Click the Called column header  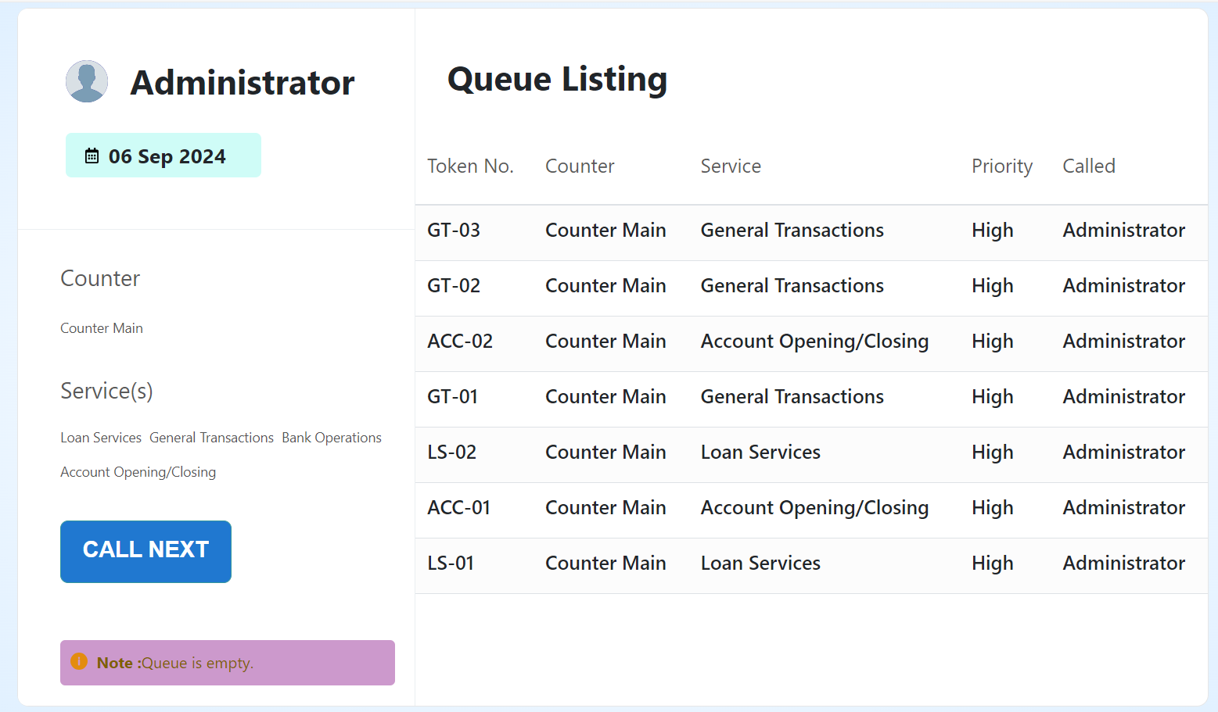[x=1088, y=166]
